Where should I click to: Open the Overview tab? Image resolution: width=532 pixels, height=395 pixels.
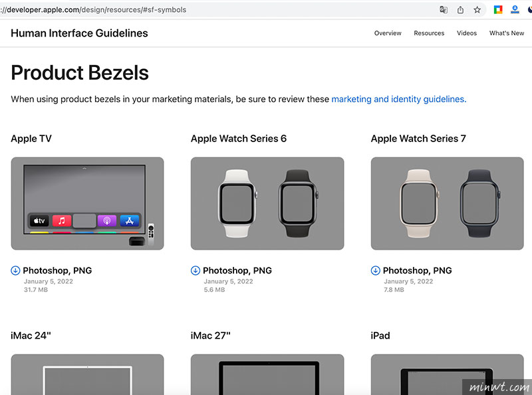click(x=388, y=33)
